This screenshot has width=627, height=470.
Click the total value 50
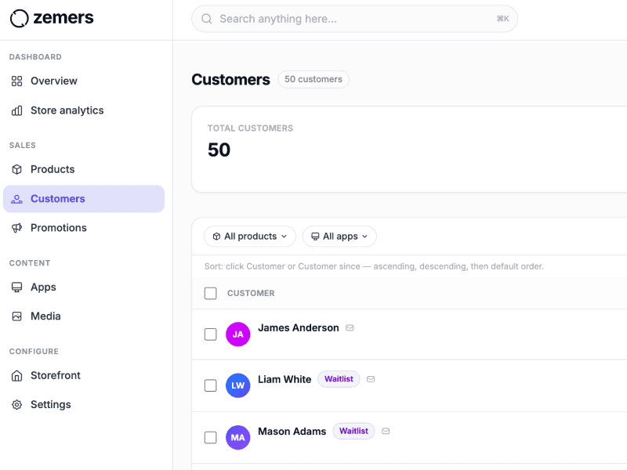[219, 150]
